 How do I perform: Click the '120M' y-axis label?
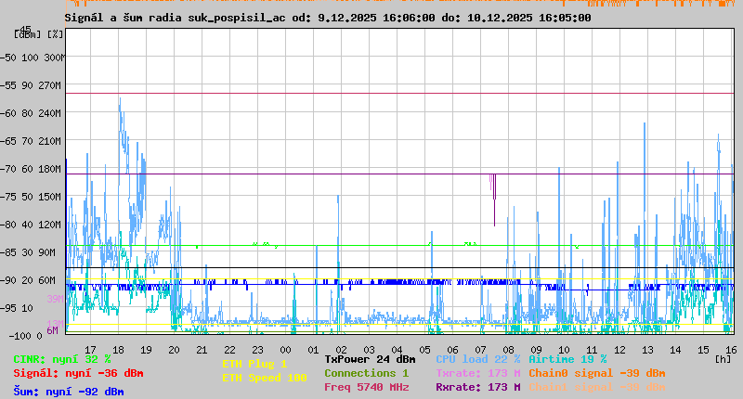(49, 225)
